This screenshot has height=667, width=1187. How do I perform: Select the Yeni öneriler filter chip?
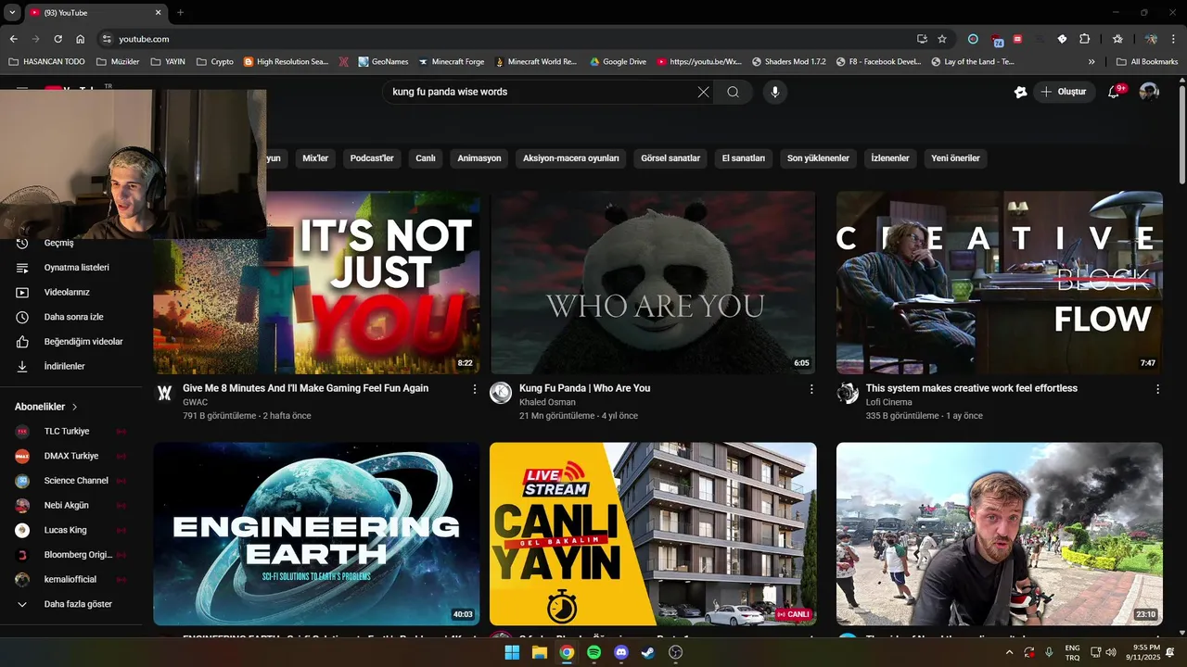click(x=955, y=158)
